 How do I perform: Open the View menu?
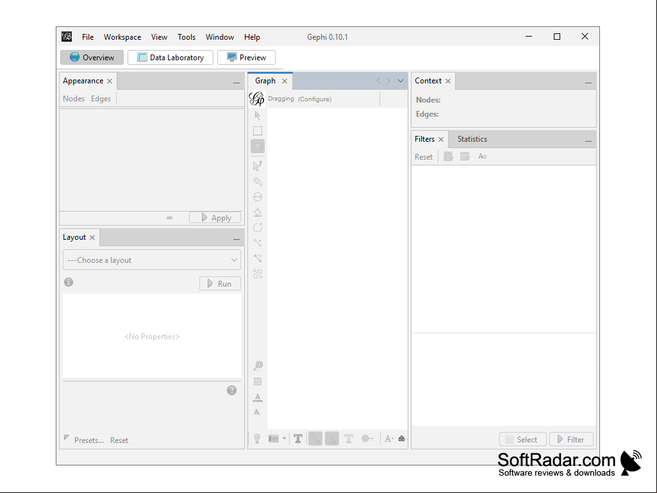[159, 37]
